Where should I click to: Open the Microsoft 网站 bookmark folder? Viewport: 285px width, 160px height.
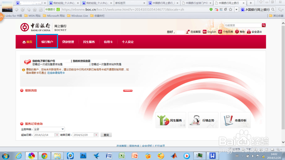point(54,16)
